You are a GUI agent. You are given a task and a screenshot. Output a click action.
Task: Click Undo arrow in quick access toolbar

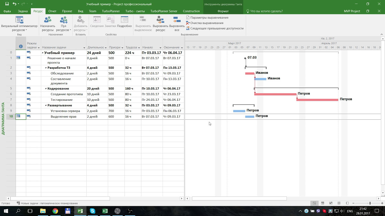(x=14, y=4)
